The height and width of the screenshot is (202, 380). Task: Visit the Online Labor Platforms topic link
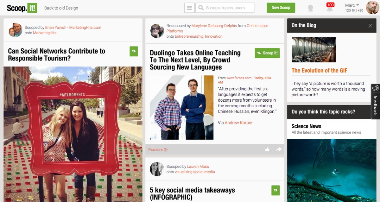217,28
